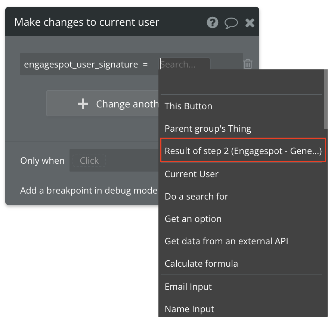334x323 pixels.
Task: Open the help question mark icon
Action: (212, 22)
